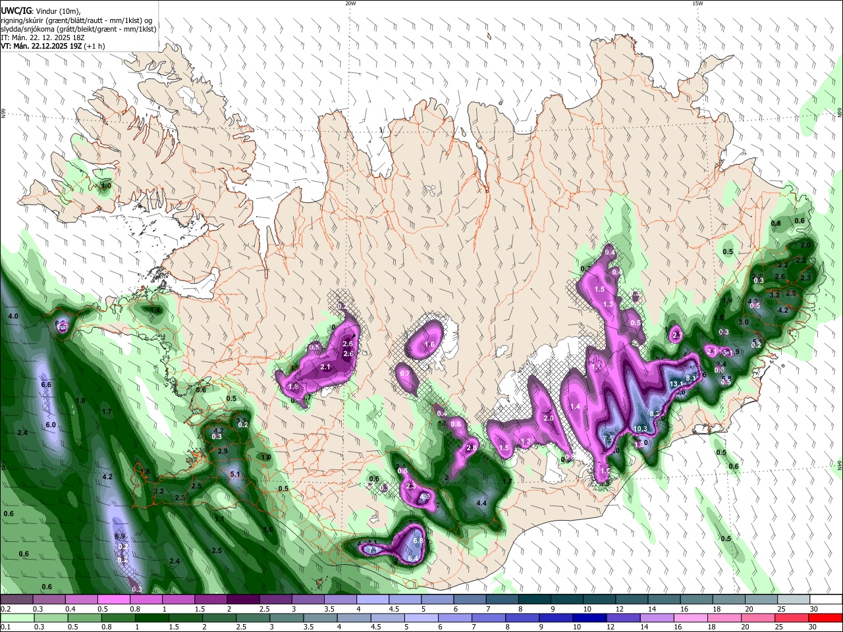Click the 'rigning/skúrir' legend description line
Screen dimensions: 843x632
[x=76, y=19]
